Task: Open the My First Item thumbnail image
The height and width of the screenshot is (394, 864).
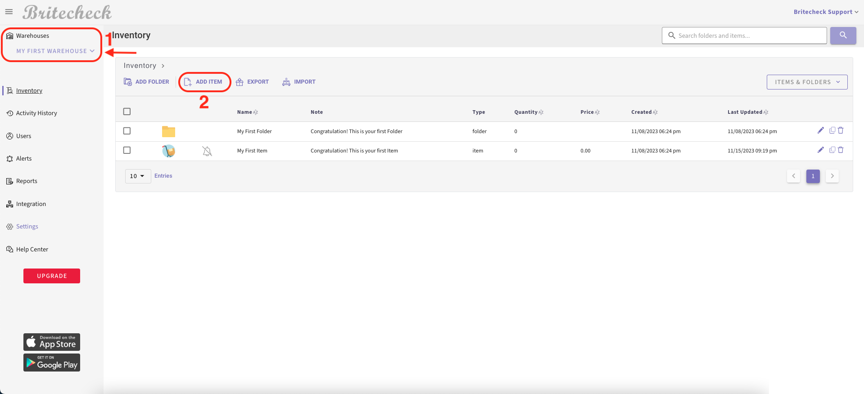Action: (168, 151)
